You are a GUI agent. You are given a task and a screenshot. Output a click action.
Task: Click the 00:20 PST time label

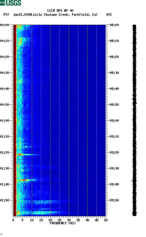4,57
